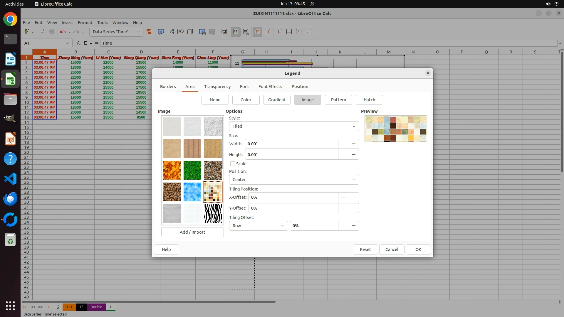This screenshot has height=317, width=564.
Task: Click the Format Selection toolbar icon
Action: point(149,32)
